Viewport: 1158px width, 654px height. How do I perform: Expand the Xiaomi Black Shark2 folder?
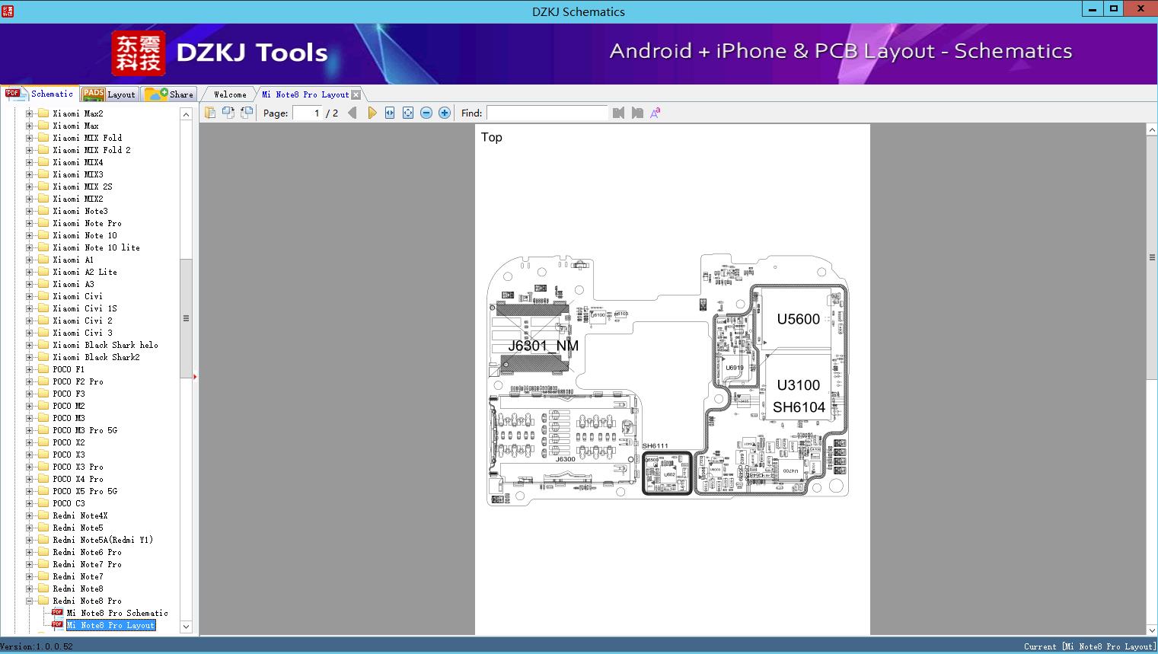coord(29,357)
